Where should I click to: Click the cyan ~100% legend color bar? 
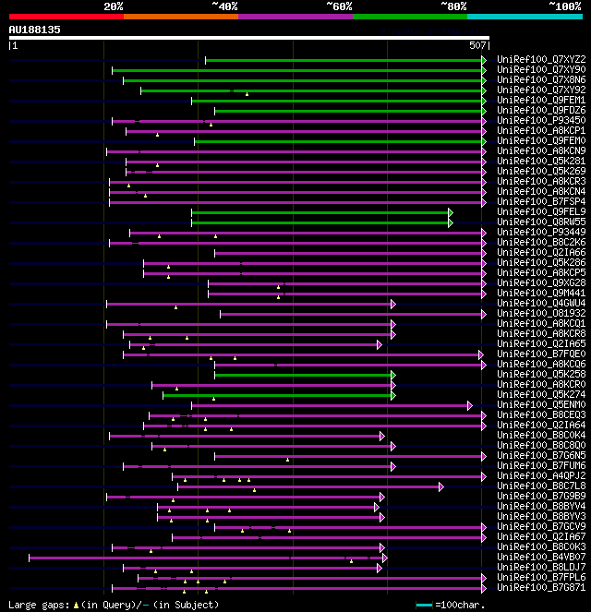tap(525, 17)
